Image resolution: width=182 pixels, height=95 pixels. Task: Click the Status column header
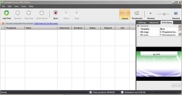pyautogui.click(x=93, y=28)
